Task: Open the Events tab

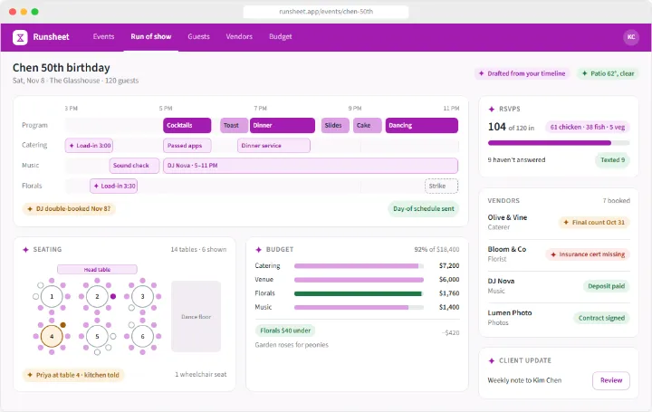Action: [x=103, y=36]
